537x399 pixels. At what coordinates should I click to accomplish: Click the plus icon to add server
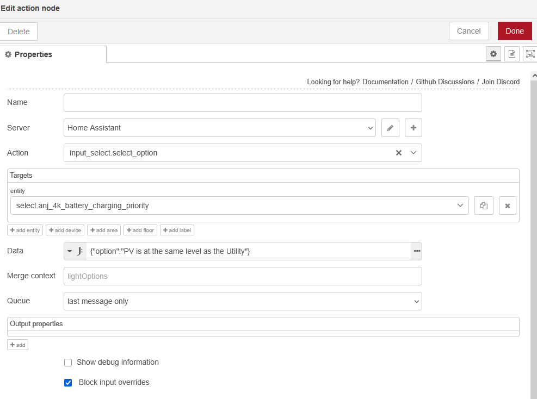point(413,128)
